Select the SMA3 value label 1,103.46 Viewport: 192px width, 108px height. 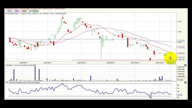click(x=181, y=41)
